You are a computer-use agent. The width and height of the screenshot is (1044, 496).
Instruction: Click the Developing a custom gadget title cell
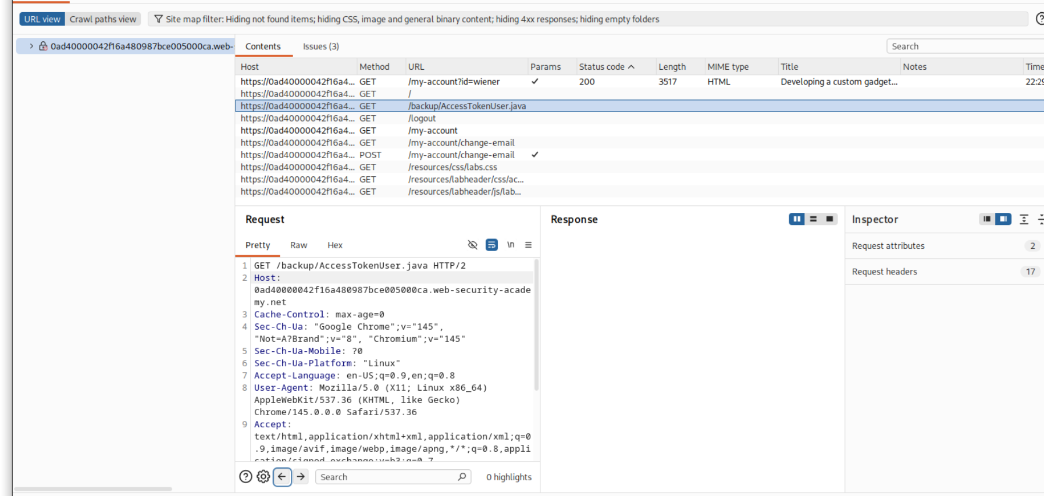point(839,81)
